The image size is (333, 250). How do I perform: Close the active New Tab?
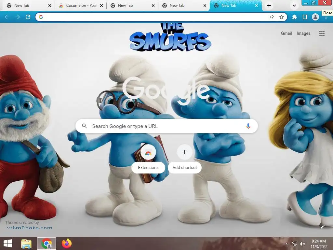point(257,6)
